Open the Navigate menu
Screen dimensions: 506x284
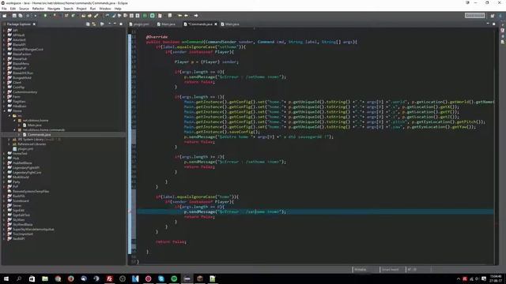[54, 9]
